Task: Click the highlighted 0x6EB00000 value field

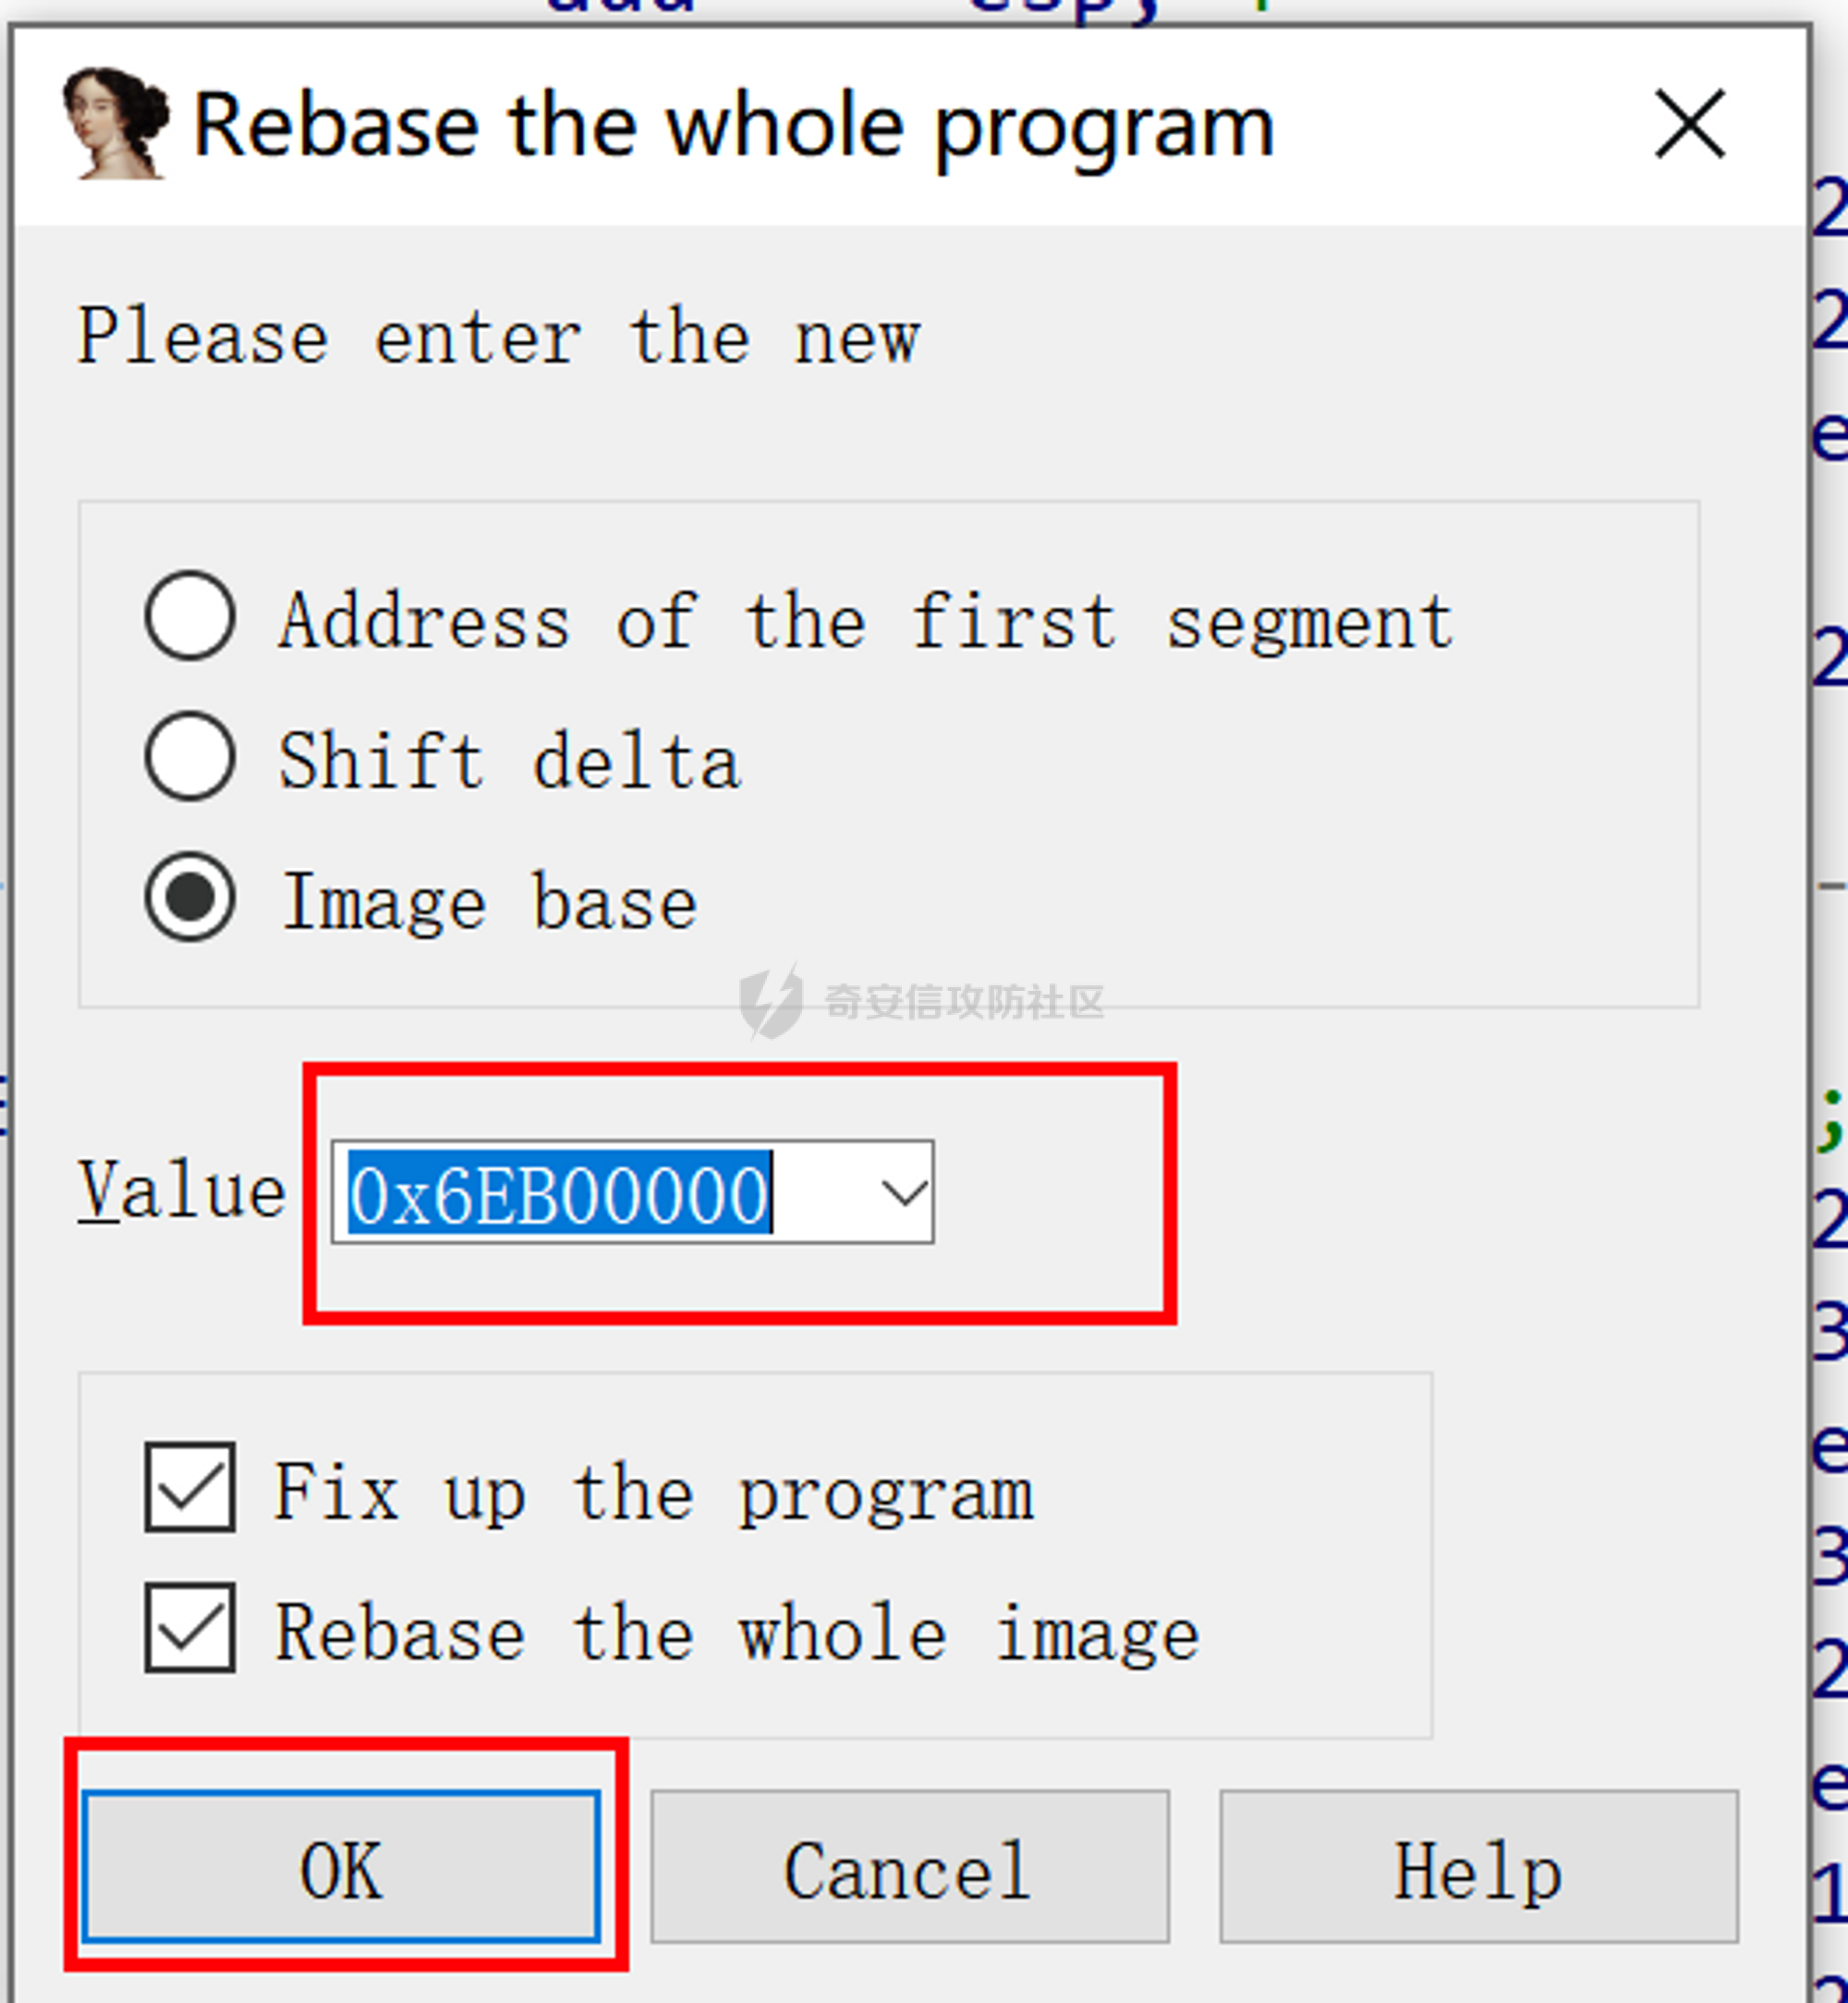Action: point(560,1192)
